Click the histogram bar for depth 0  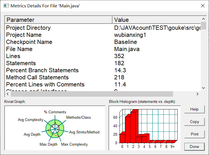(122, 138)
